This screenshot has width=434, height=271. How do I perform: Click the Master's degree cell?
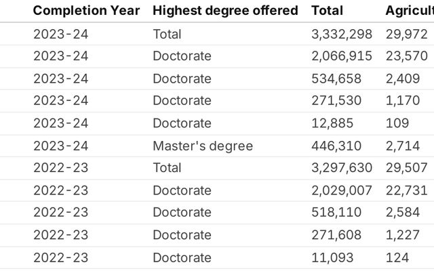203,146
